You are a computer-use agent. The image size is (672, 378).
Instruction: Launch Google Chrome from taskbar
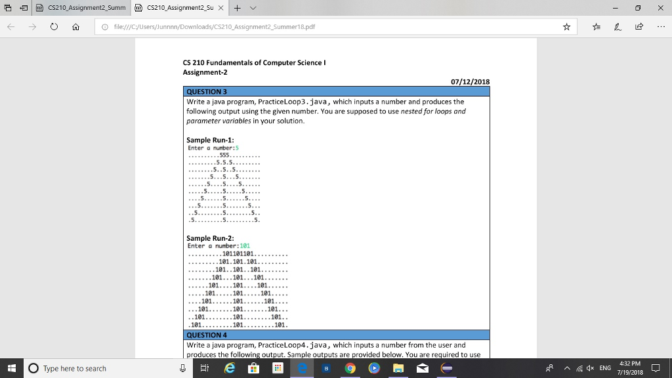[x=350, y=368]
